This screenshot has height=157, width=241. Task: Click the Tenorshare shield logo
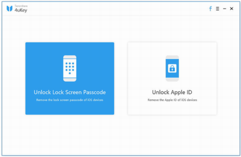click(10, 8)
